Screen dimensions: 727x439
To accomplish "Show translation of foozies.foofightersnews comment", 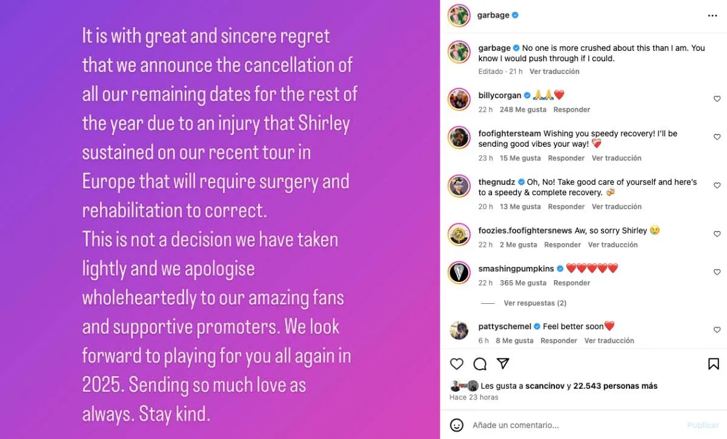I will pyautogui.click(x=612, y=245).
